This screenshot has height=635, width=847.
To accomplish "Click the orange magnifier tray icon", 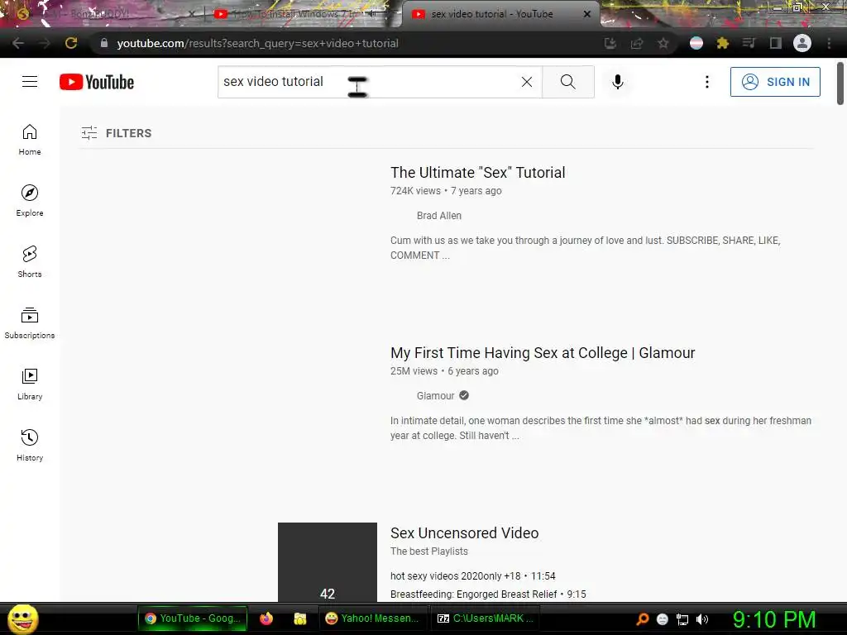I will [x=643, y=619].
